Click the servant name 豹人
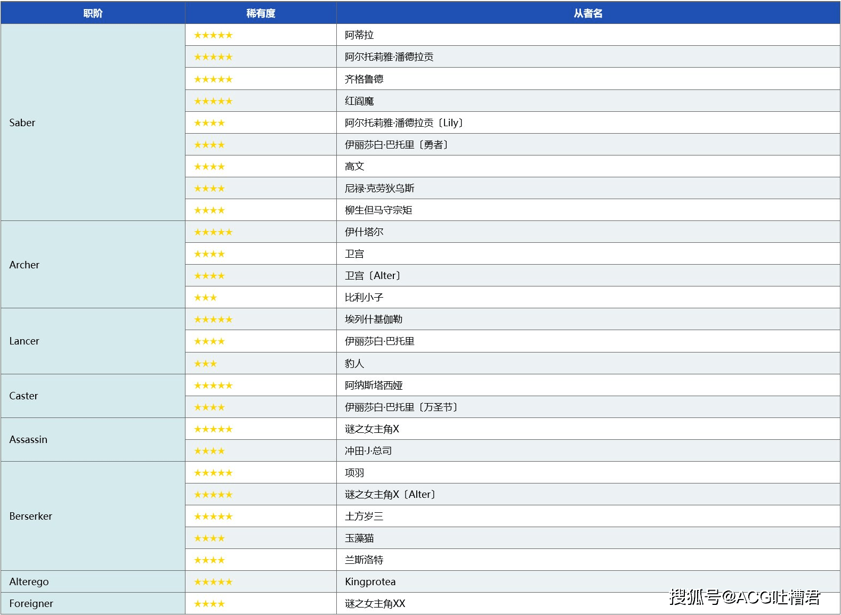841x615 pixels. tap(354, 363)
